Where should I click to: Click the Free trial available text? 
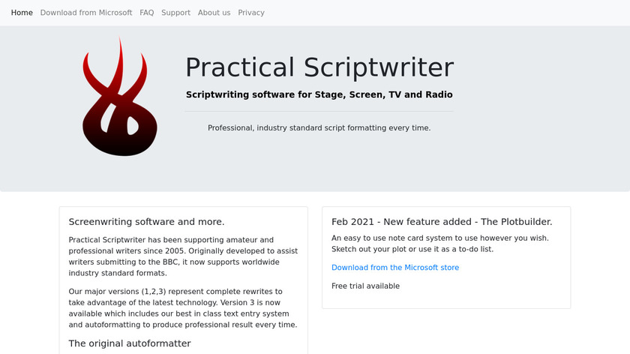[365, 286]
